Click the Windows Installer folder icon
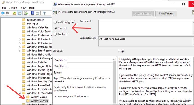194x105 pixels. coord(24,62)
